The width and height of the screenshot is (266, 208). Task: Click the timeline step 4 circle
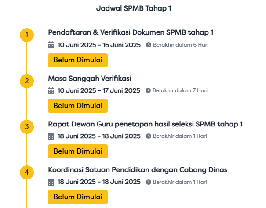27,172
